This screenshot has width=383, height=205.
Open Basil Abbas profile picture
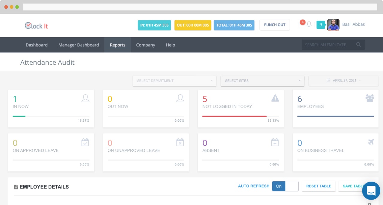point(333,25)
